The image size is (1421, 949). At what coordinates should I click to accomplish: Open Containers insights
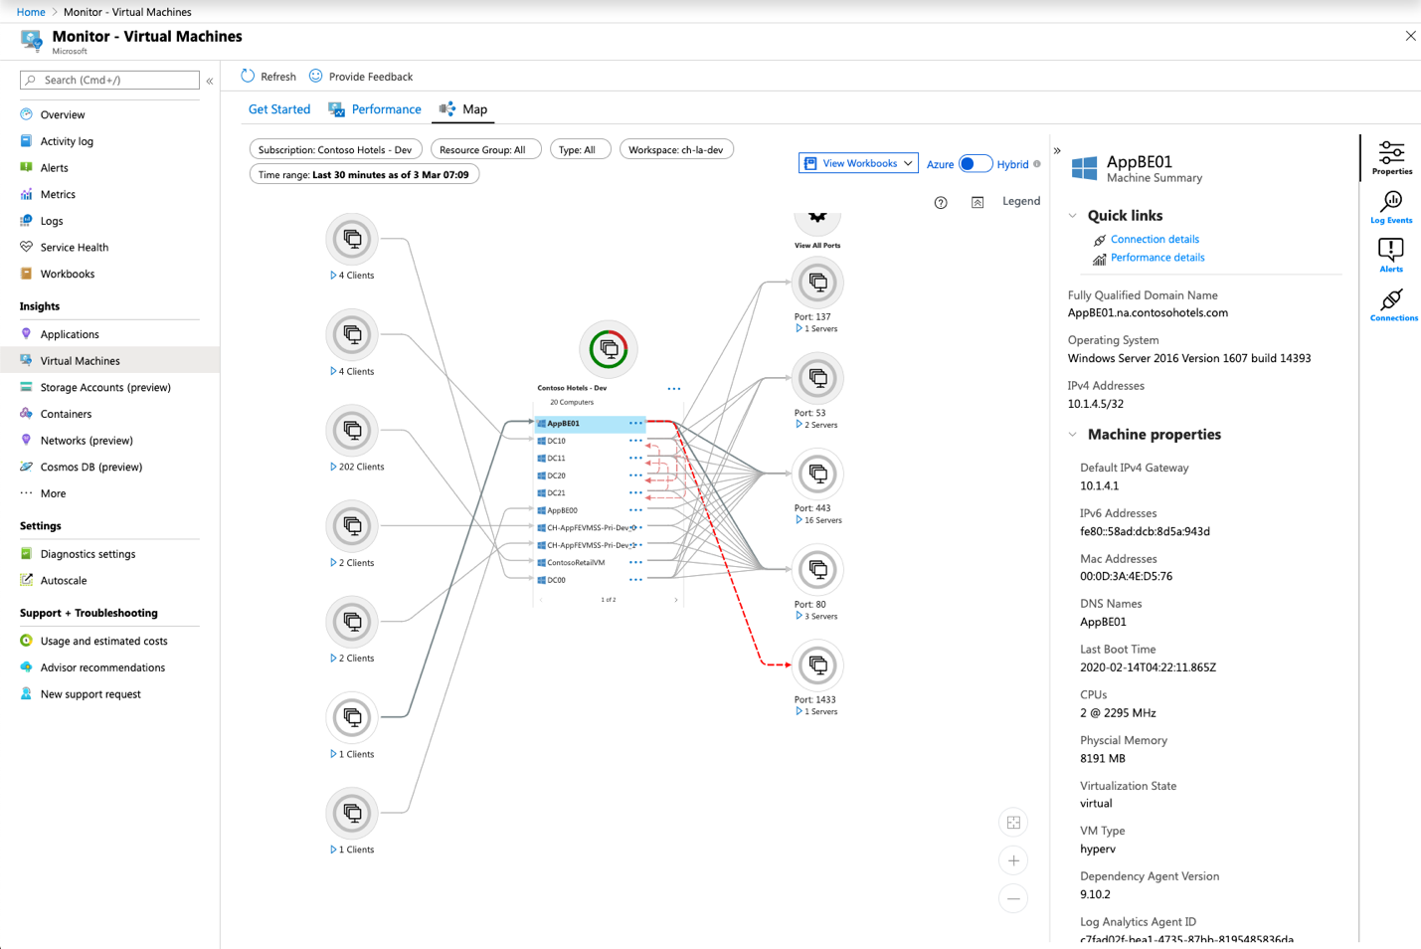[66, 414]
